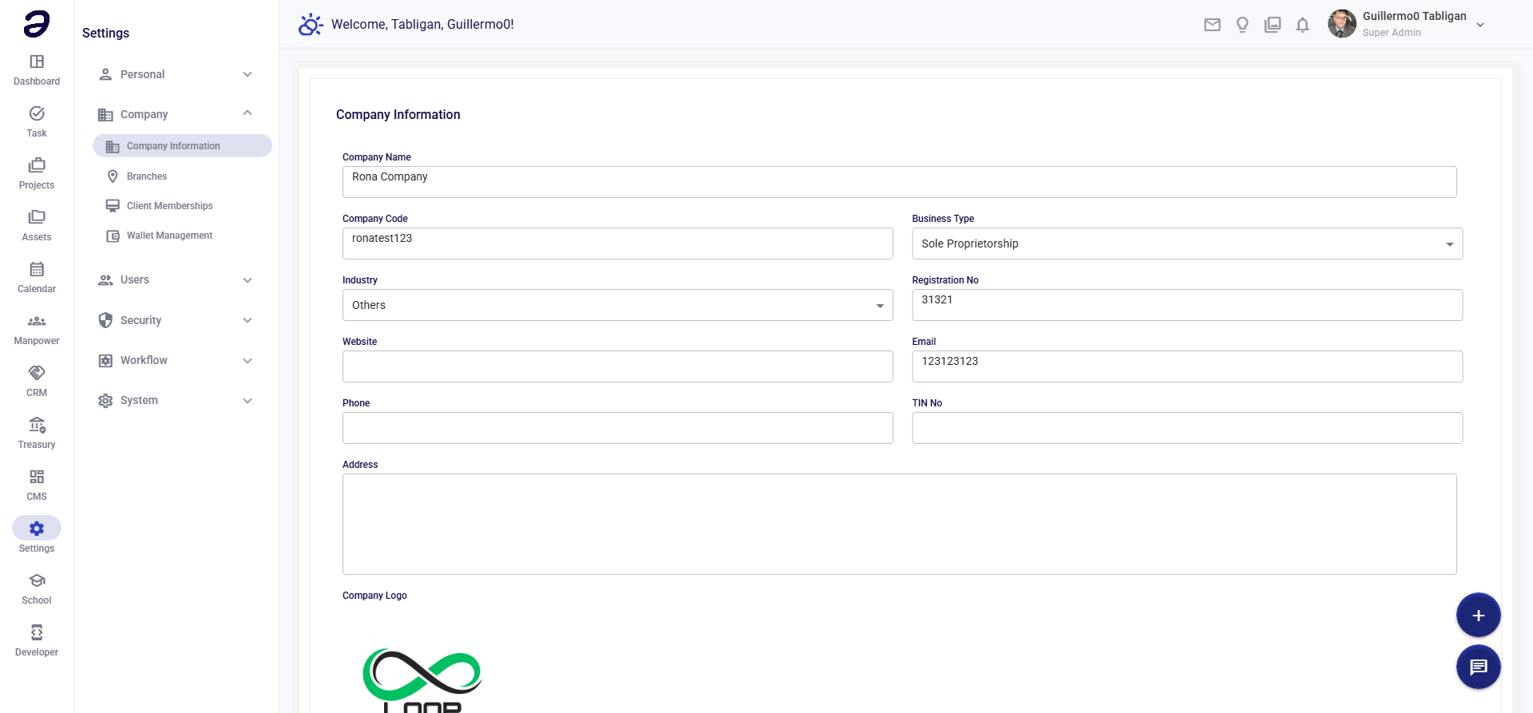Viewport: 1533px width, 713px height.
Task: Open the Manpower module icon
Action: [37, 321]
